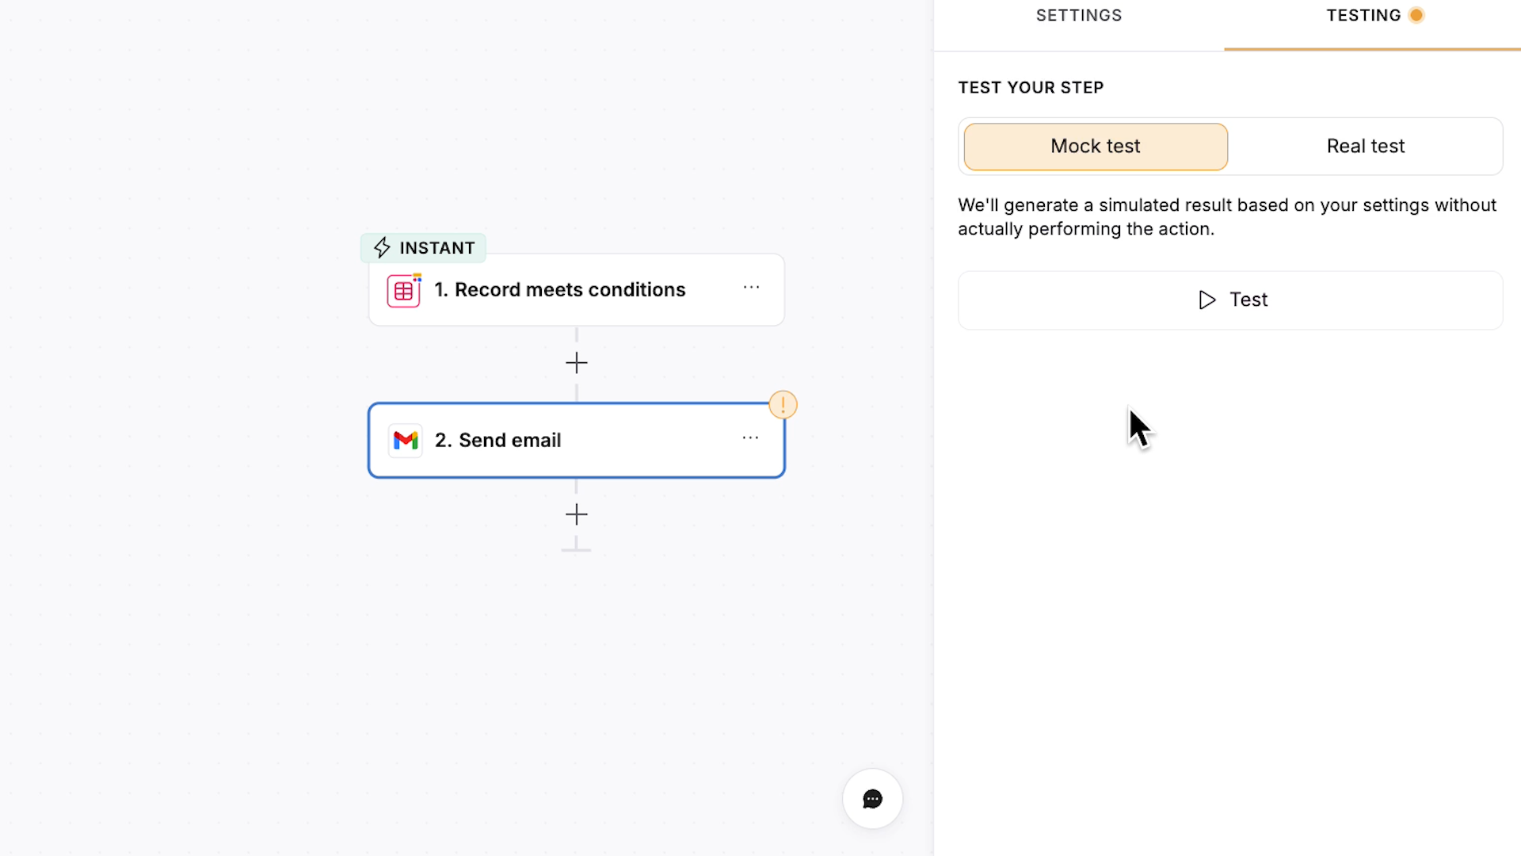The width and height of the screenshot is (1521, 856).
Task: Click the plus icon between the two steps
Action: click(x=576, y=362)
